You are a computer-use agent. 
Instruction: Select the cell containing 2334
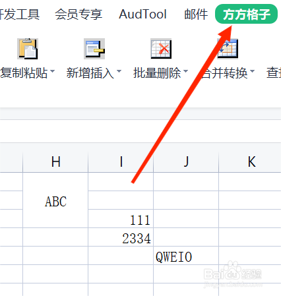pos(121,237)
